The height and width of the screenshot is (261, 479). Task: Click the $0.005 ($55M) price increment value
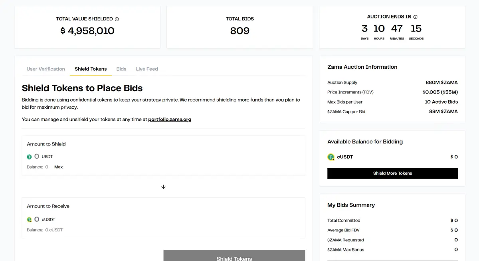coord(440,92)
